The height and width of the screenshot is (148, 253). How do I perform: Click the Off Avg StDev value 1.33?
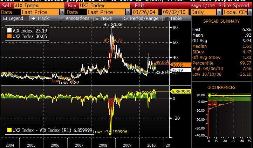pyautogui.click(x=247, y=57)
